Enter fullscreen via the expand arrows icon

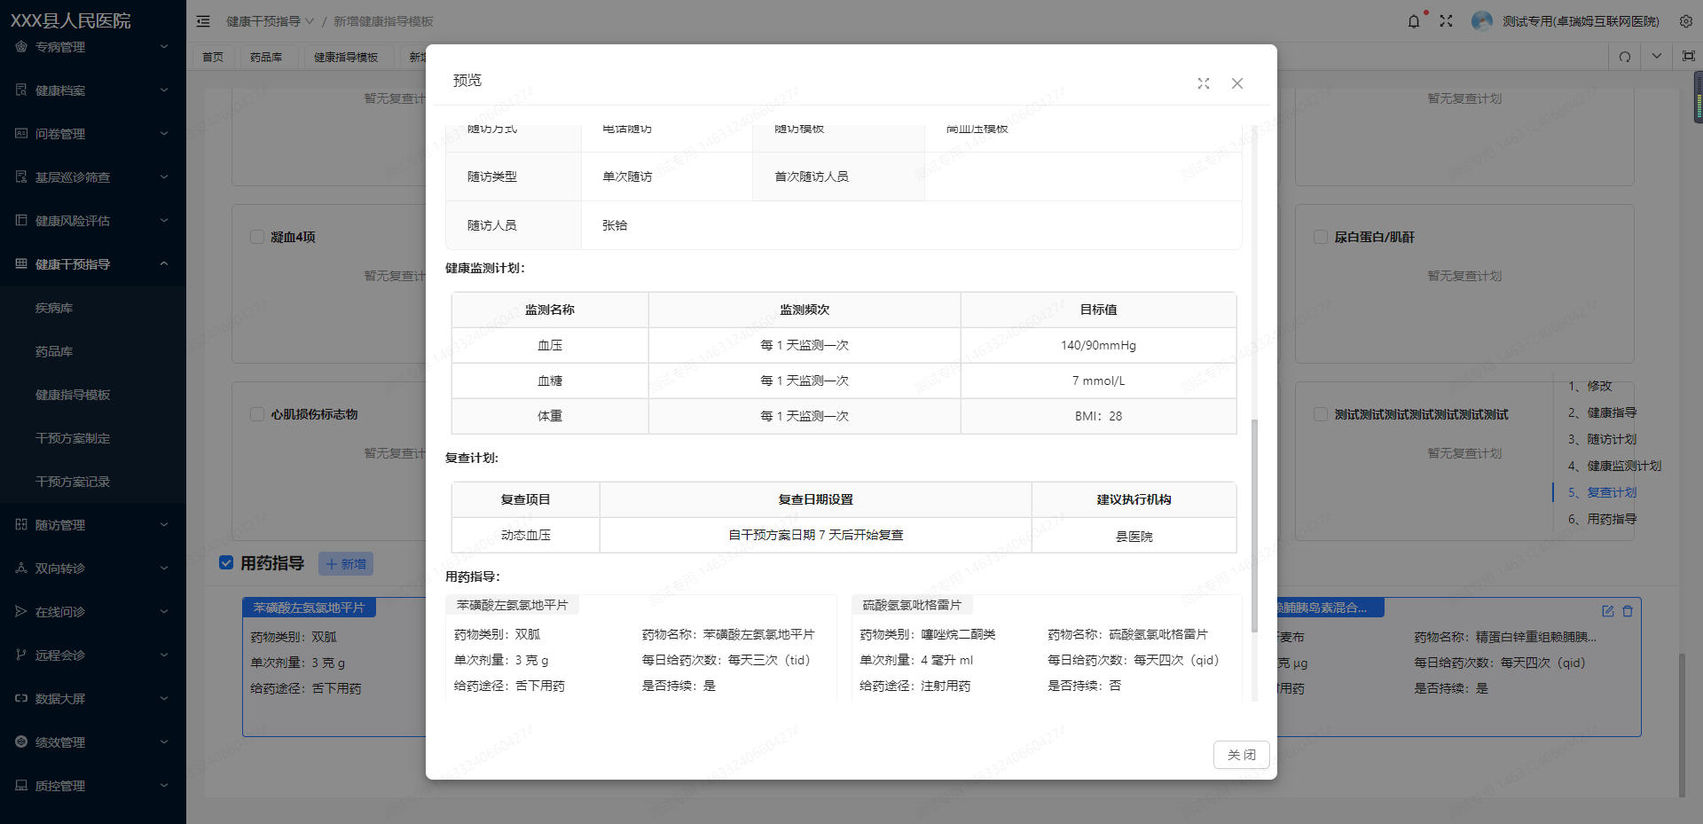coord(1446,20)
